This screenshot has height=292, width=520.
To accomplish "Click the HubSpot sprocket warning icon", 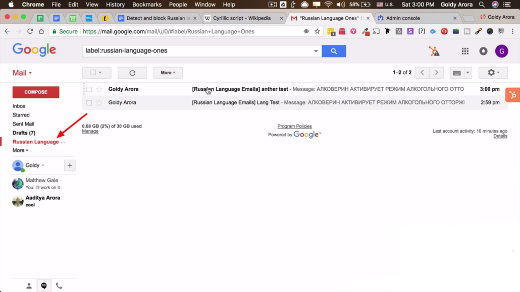I will coord(434,51).
